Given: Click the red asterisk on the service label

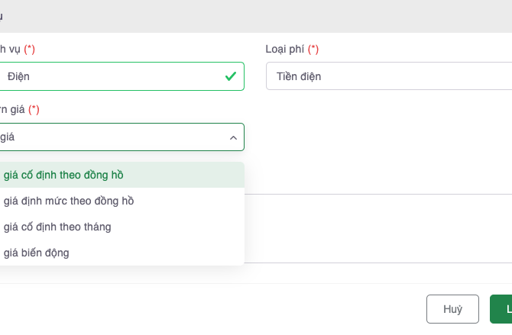Looking at the screenshot, I should pyautogui.click(x=30, y=49).
